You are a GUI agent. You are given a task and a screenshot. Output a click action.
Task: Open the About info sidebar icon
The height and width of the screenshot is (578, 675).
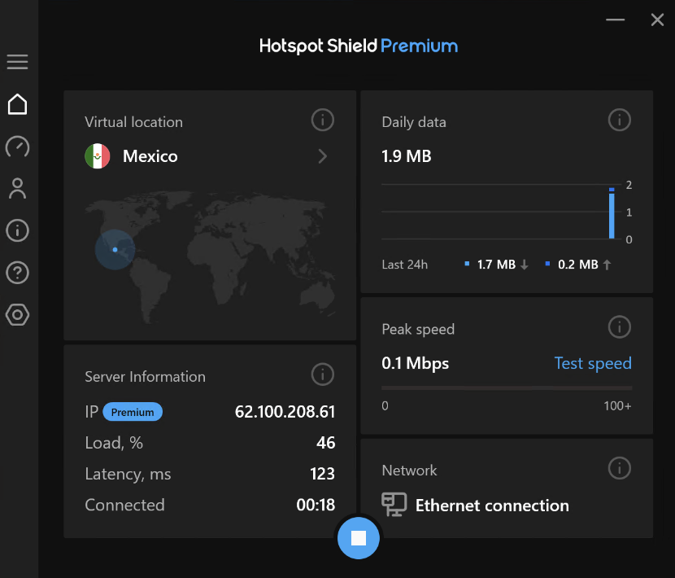[x=17, y=230]
